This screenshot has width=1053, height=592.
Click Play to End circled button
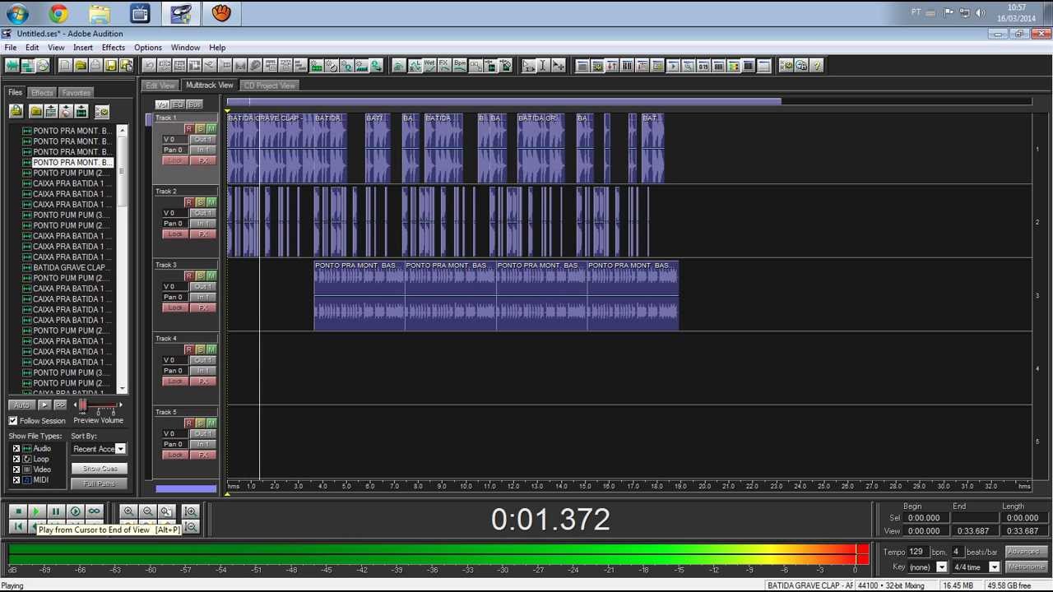[x=75, y=511]
